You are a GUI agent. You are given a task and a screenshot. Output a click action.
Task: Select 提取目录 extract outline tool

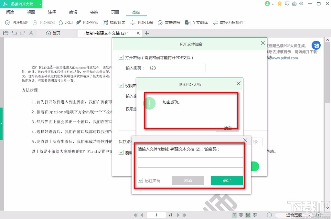(x=114, y=23)
